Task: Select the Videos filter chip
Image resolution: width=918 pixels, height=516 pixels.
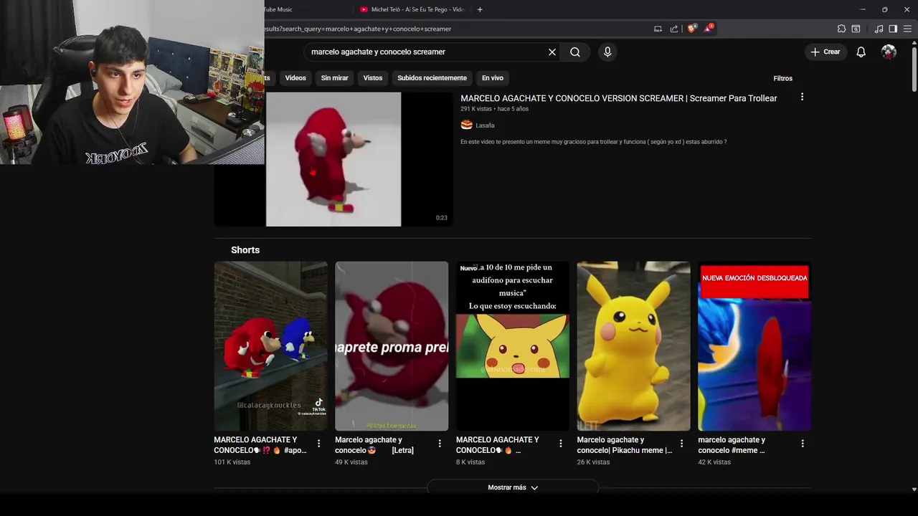Action: 295,78
